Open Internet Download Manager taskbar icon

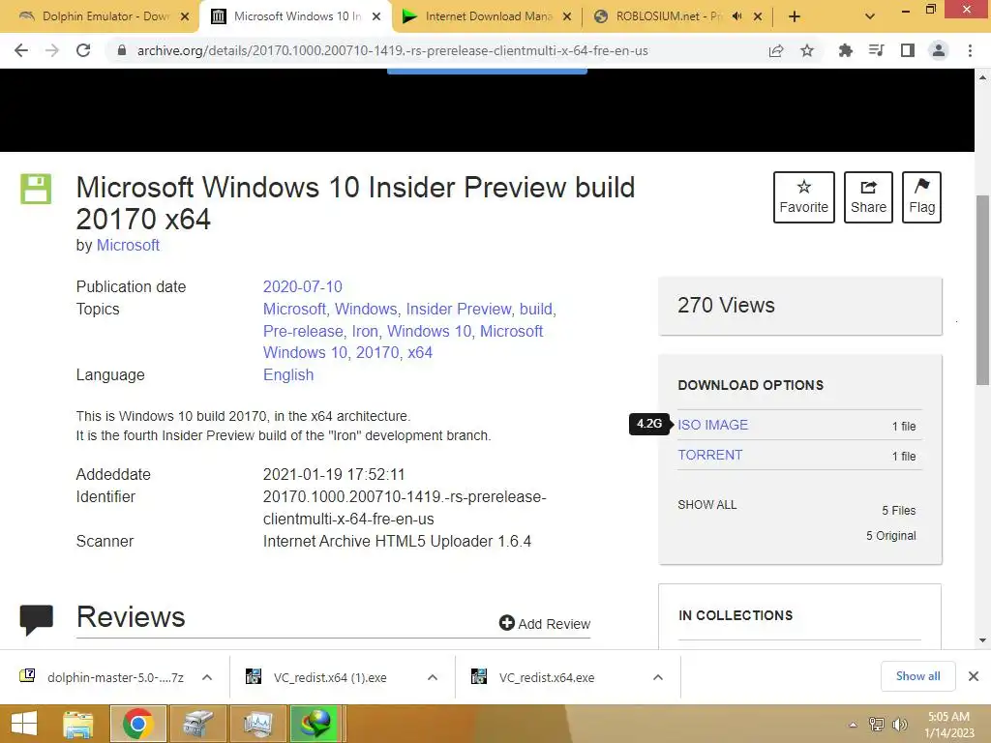pyautogui.click(x=315, y=724)
